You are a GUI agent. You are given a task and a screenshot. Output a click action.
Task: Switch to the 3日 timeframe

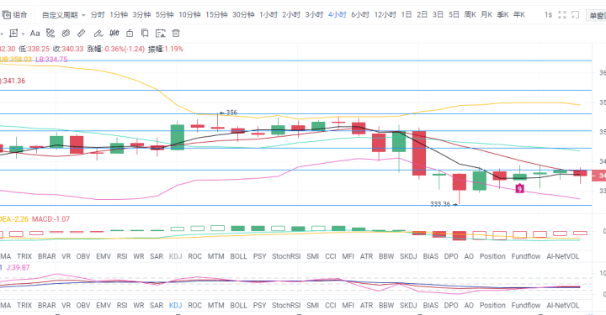tap(438, 14)
